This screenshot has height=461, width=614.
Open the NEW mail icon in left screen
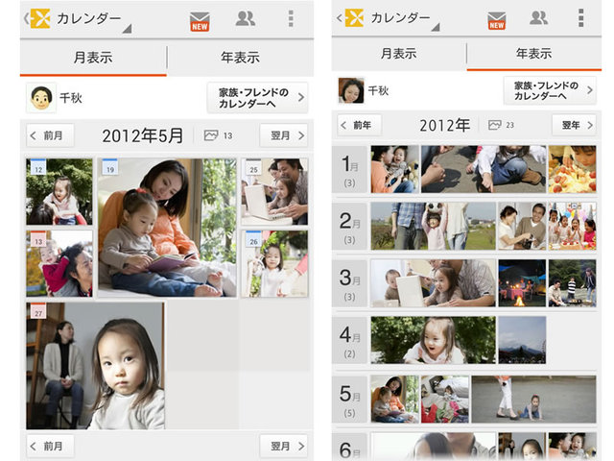(x=200, y=21)
